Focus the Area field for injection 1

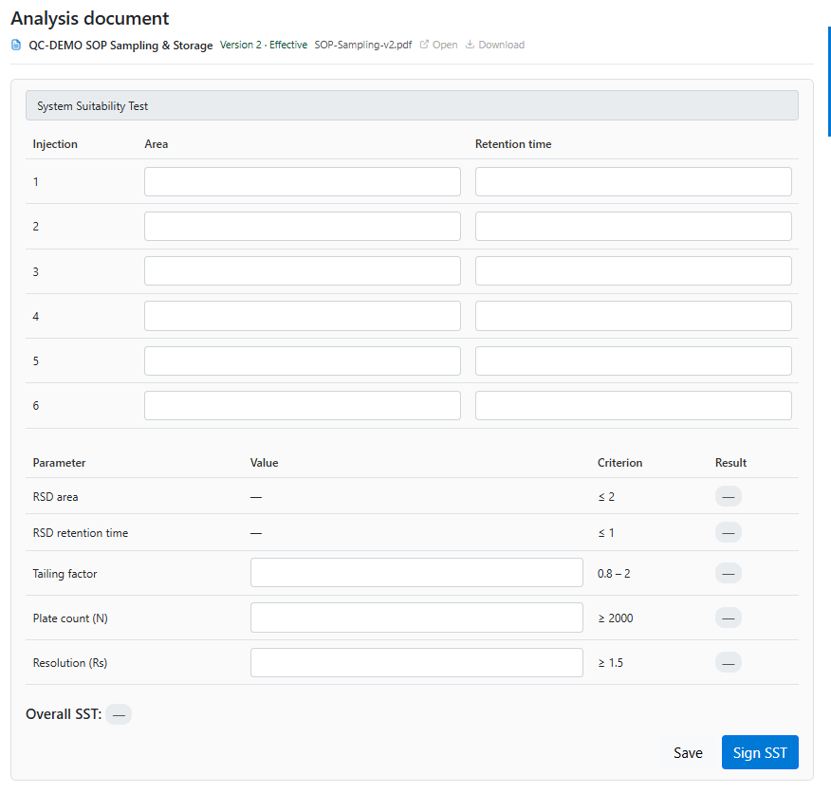(x=303, y=182)
